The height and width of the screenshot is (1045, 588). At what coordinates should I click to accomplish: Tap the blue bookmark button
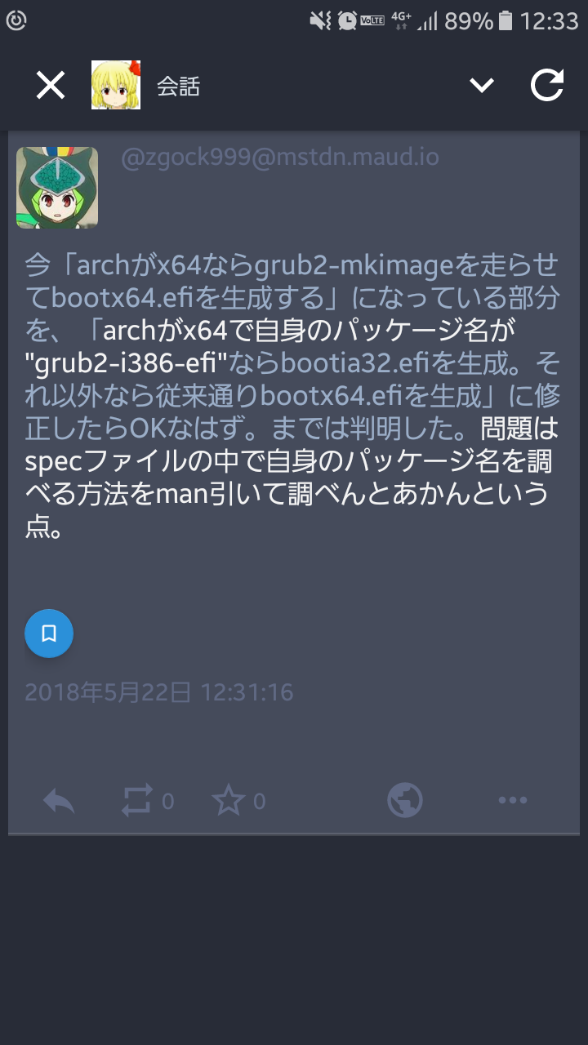[x=49, y=633]
